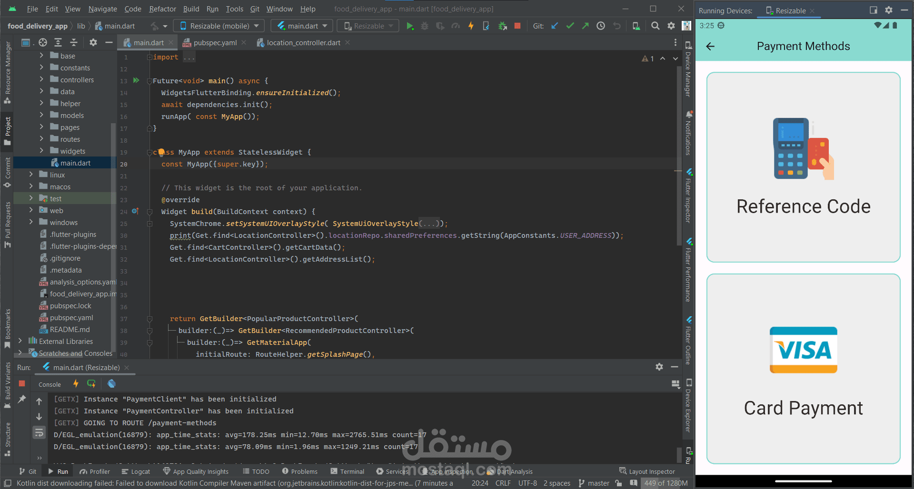
Task: Click the CRLF line separator in the status bar
Action: (503, 483)
